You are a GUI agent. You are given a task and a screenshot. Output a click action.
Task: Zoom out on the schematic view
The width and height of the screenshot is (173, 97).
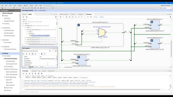tap(70, 17)
